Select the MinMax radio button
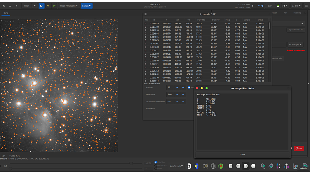The height and width of the screenshot is (174, 310). click(155, 162)
